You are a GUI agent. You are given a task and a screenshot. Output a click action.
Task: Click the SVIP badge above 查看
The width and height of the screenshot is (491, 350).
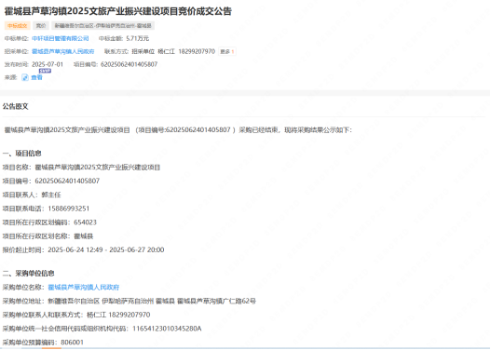[45, 71]
